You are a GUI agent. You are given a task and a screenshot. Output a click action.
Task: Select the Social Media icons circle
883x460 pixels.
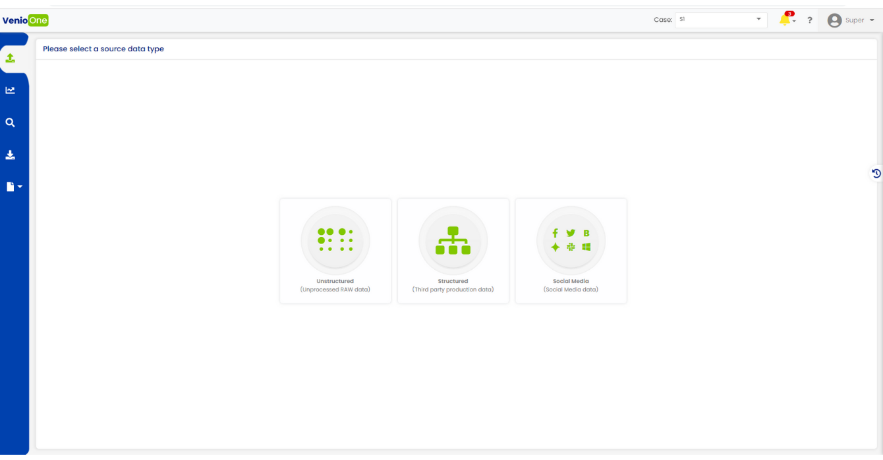[571, 240]
